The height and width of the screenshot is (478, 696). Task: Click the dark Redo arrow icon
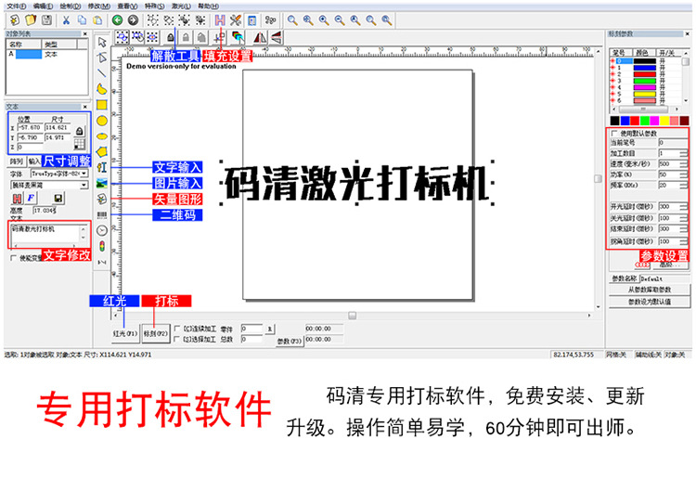coord(133,20)
